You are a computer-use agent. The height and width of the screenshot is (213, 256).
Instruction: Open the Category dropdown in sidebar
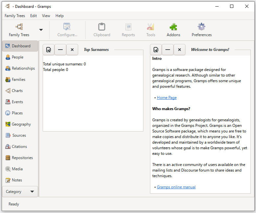click(20, 192)
